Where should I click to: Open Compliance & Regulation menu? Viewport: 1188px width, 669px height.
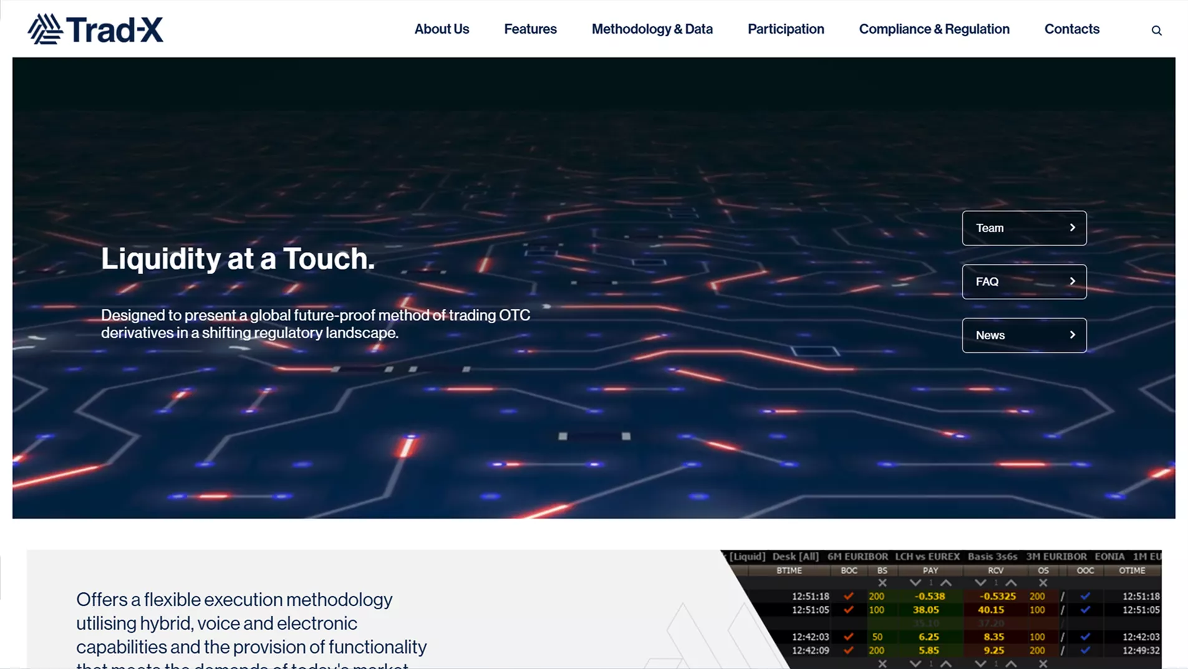934,29
